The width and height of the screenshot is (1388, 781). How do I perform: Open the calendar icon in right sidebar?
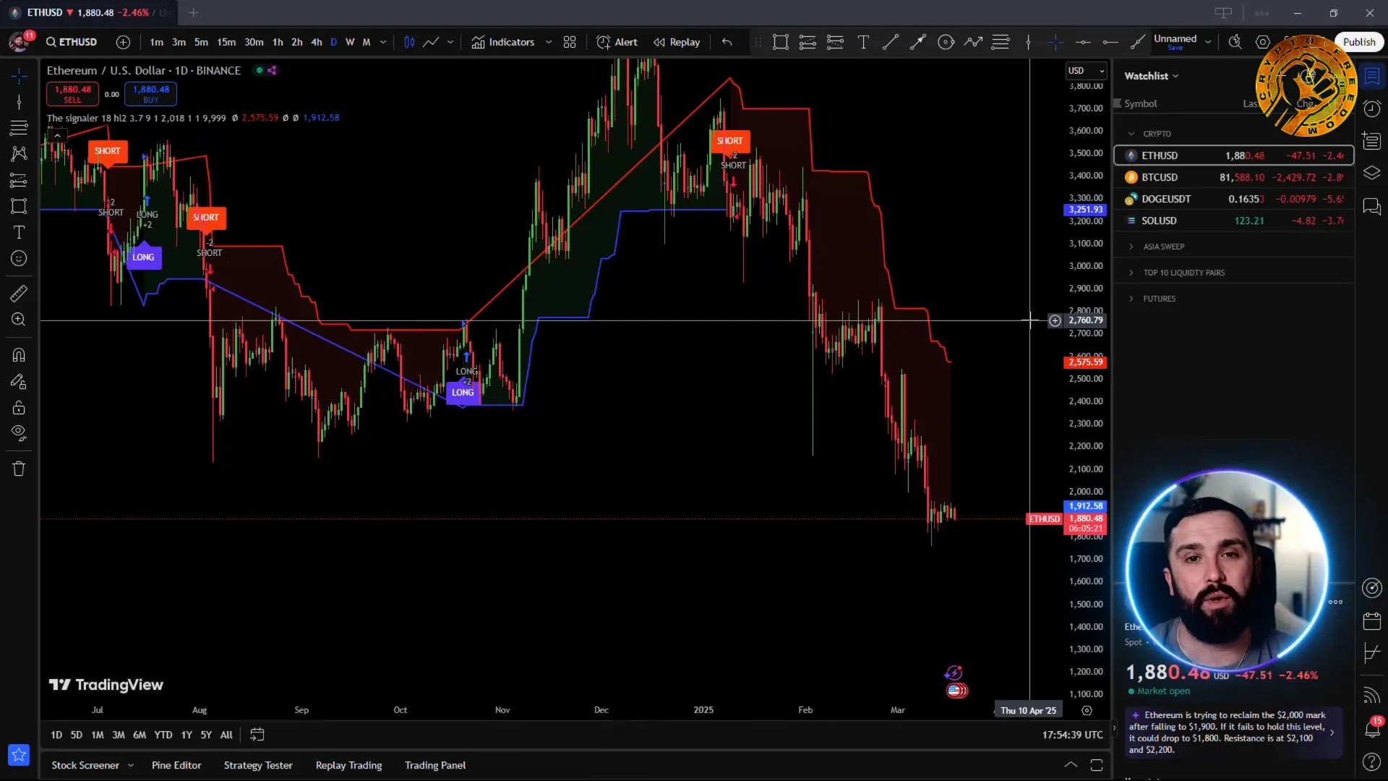(1371, 620)
